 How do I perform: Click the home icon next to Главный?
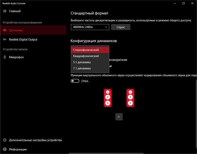(5, 11)
